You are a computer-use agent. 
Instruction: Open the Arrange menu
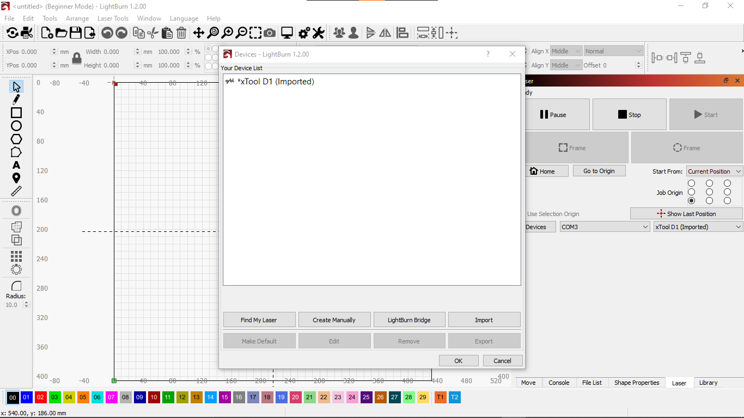coord(77,19)
